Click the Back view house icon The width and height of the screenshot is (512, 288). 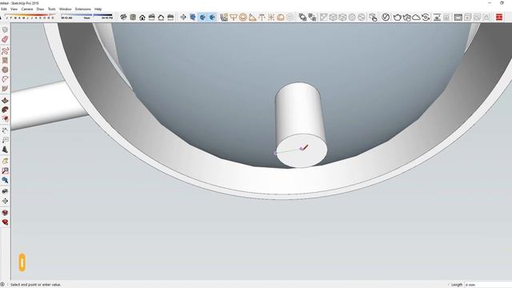click(161, 18)
